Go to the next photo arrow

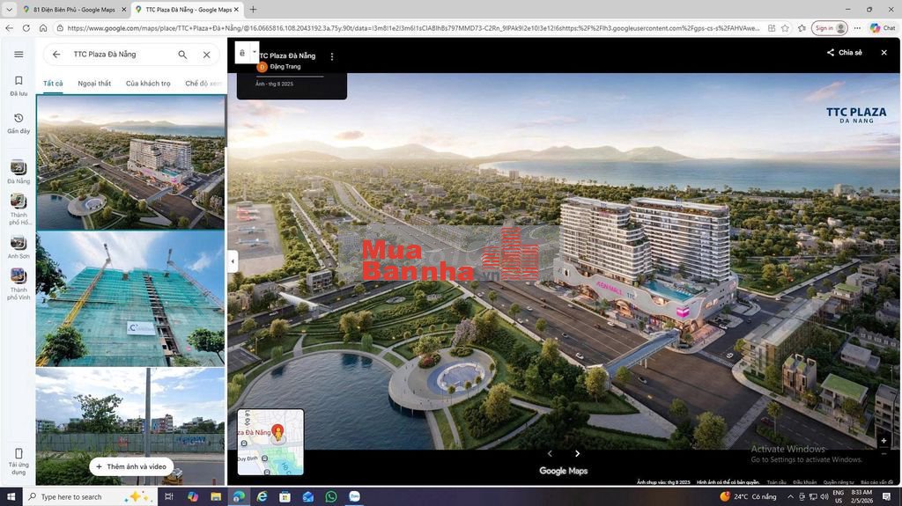[x=577, y=453]
